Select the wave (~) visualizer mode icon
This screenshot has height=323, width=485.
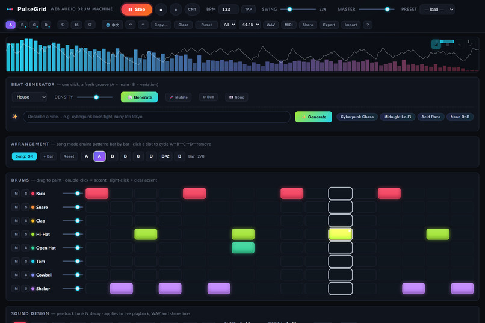click(x=459, y=45)
